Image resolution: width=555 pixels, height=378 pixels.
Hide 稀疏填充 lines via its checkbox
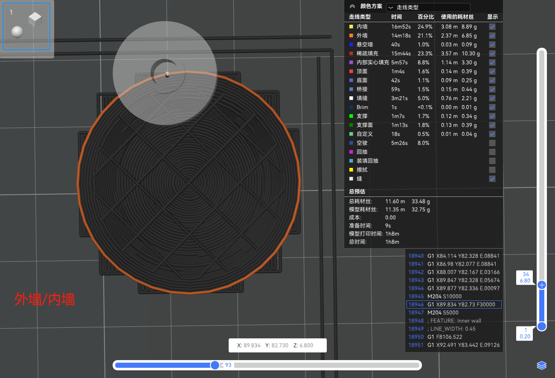[492, 54]
